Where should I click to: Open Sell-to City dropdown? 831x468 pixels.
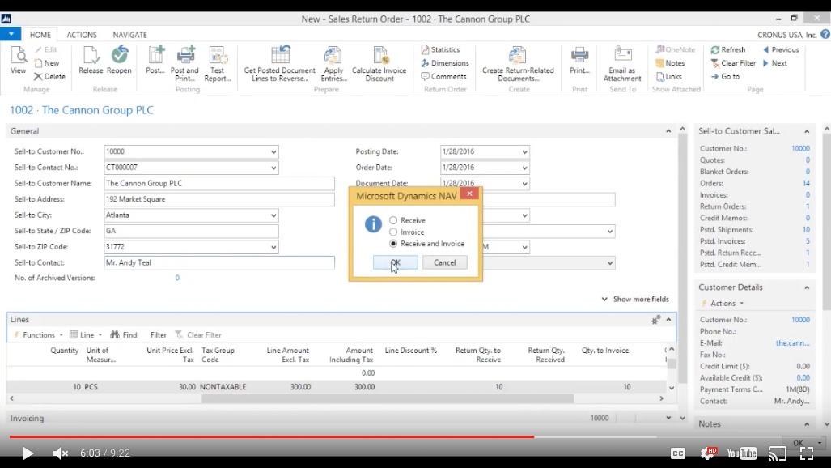[273, 215]
